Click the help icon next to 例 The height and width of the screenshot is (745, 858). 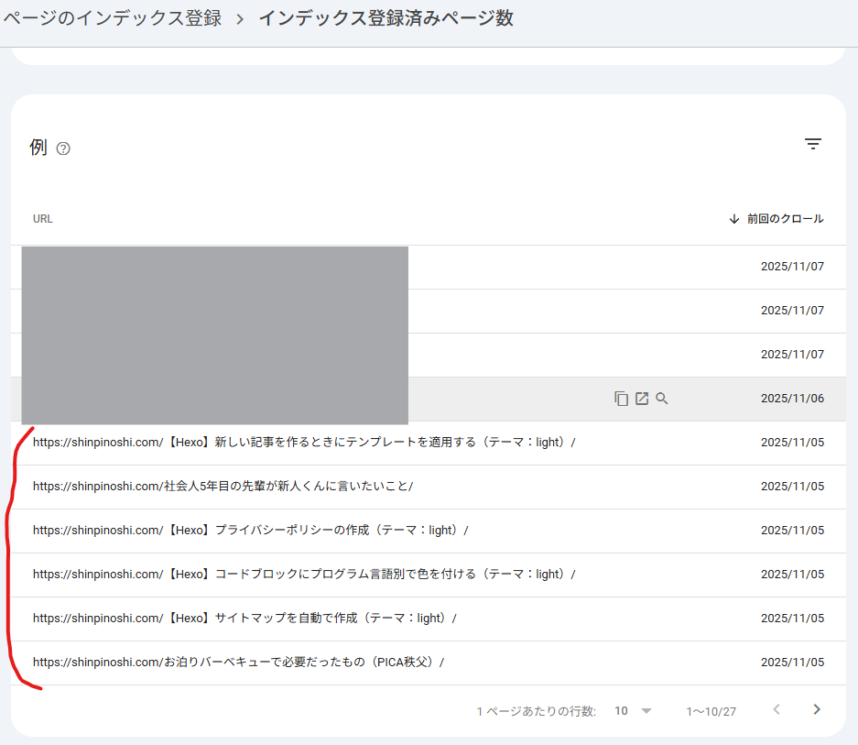62,148
